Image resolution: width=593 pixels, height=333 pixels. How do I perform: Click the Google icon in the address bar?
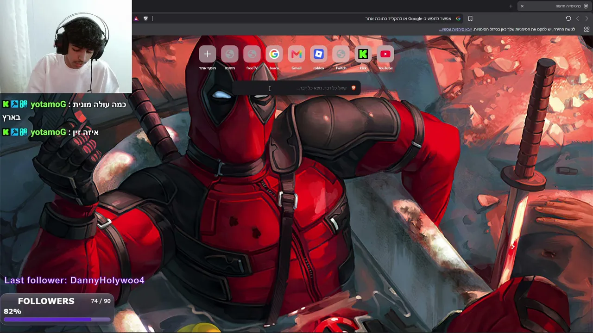458,18
